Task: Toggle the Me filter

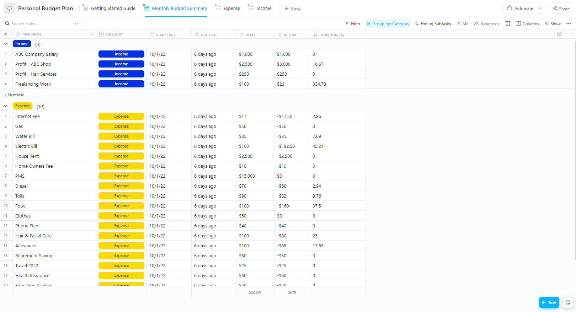Action: [463, 23]
